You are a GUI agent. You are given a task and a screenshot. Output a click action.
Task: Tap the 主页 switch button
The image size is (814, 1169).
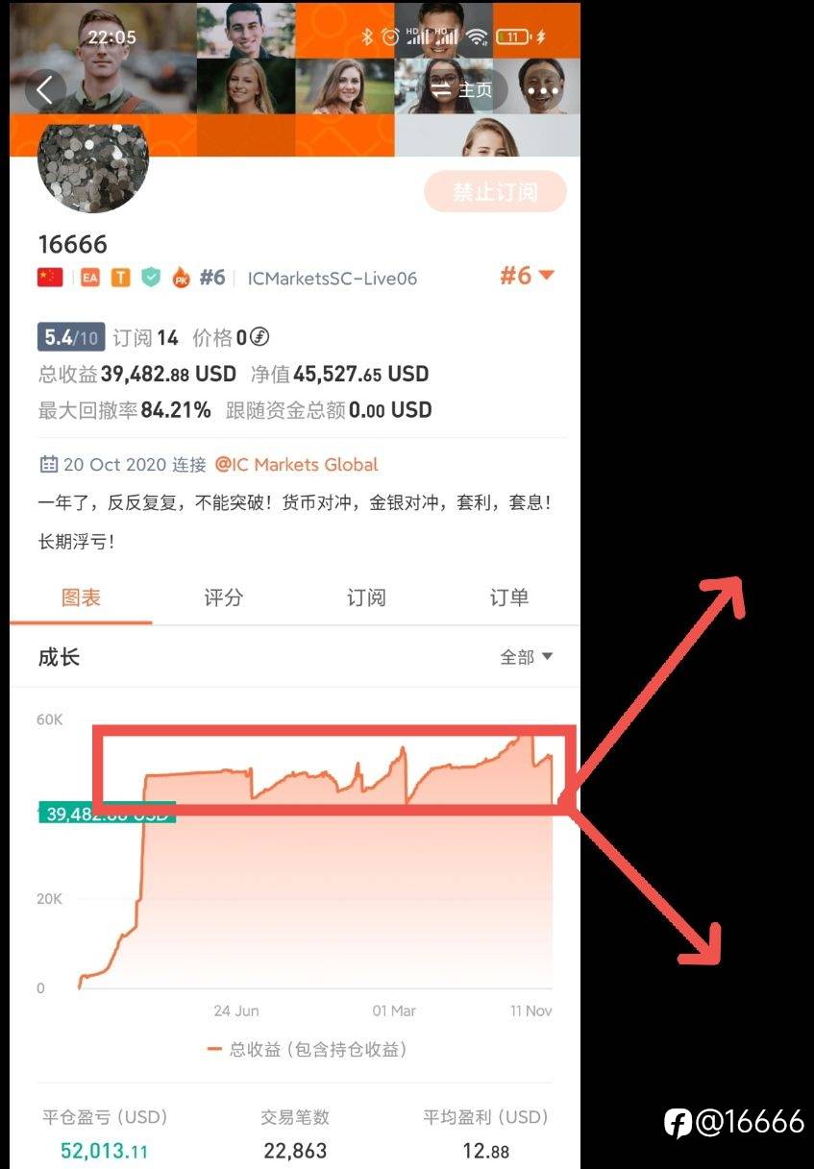463,90
